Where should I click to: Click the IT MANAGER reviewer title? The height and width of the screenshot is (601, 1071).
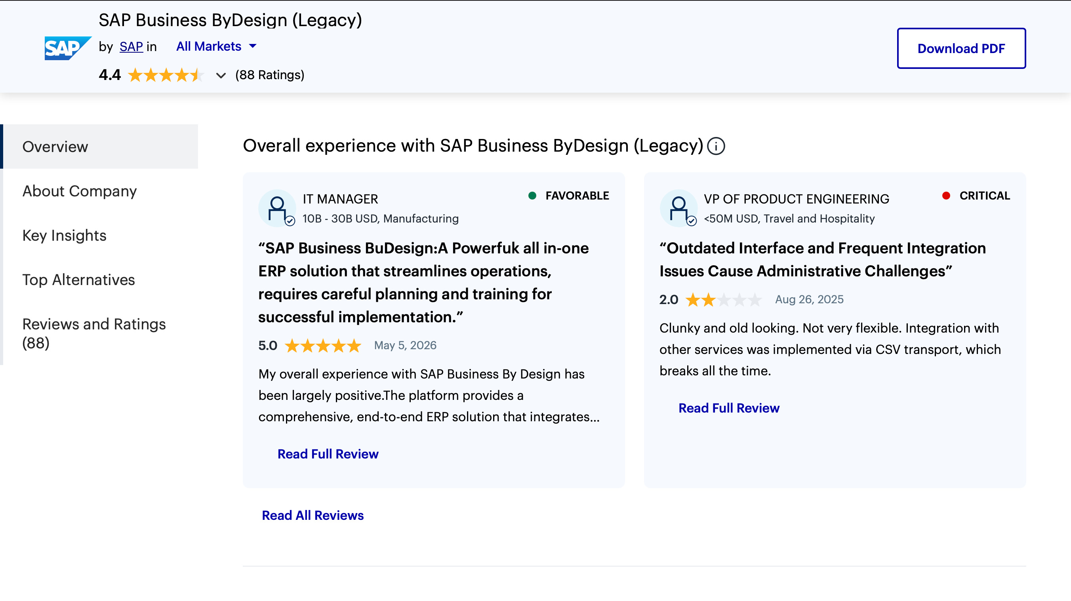[x=340, y=199]
